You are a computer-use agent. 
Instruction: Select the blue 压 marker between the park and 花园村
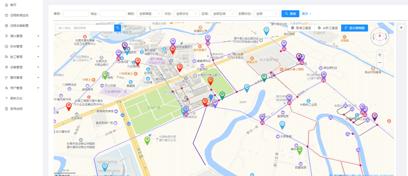tap(247, 88)
